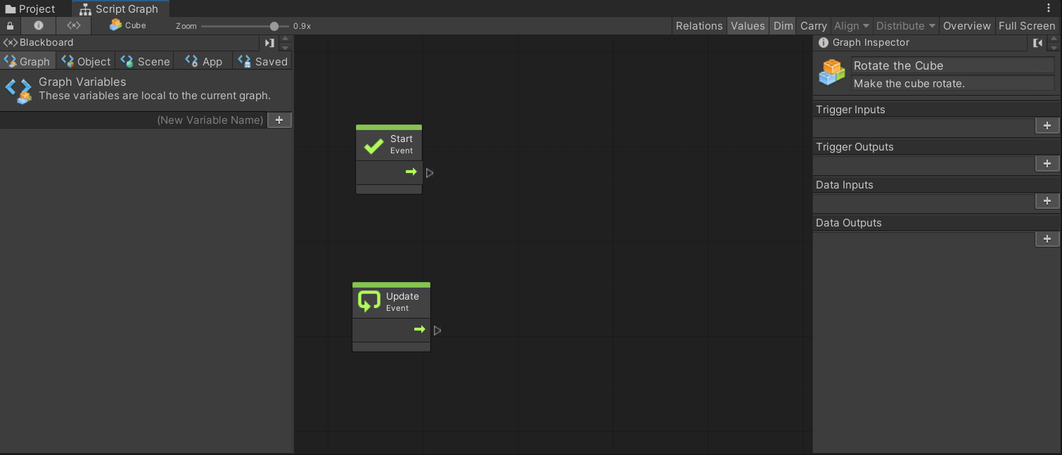Viewport: 1062px width, 455px height.
Task: Toggle the Graph Inspector info icon
Action: click(39, 25)
